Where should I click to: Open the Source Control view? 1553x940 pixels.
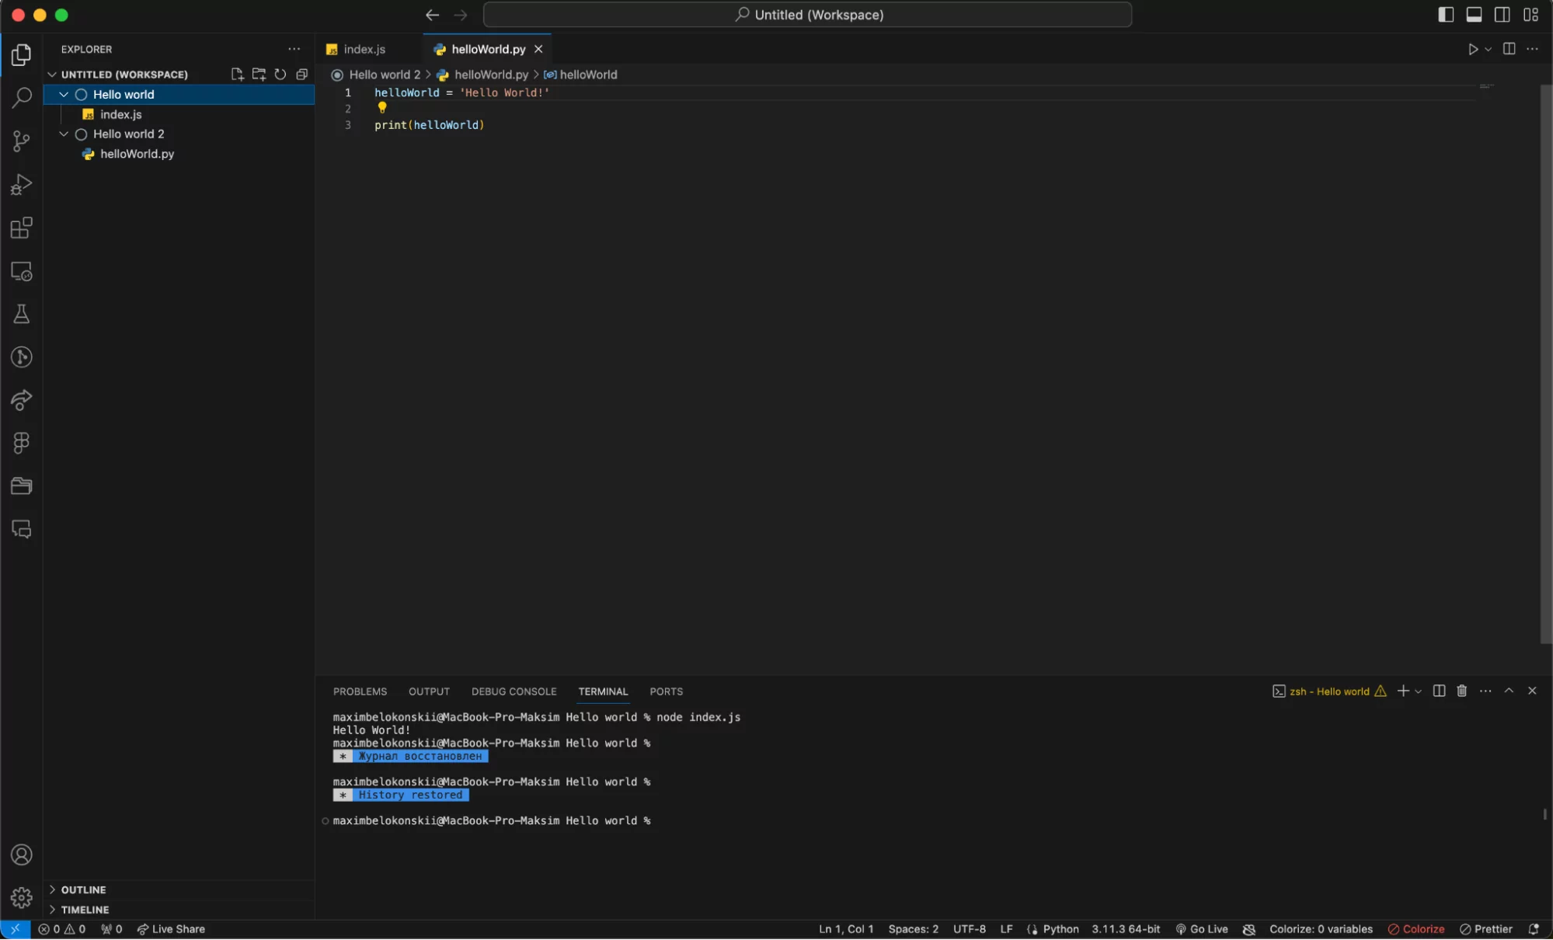pos(22,141)
